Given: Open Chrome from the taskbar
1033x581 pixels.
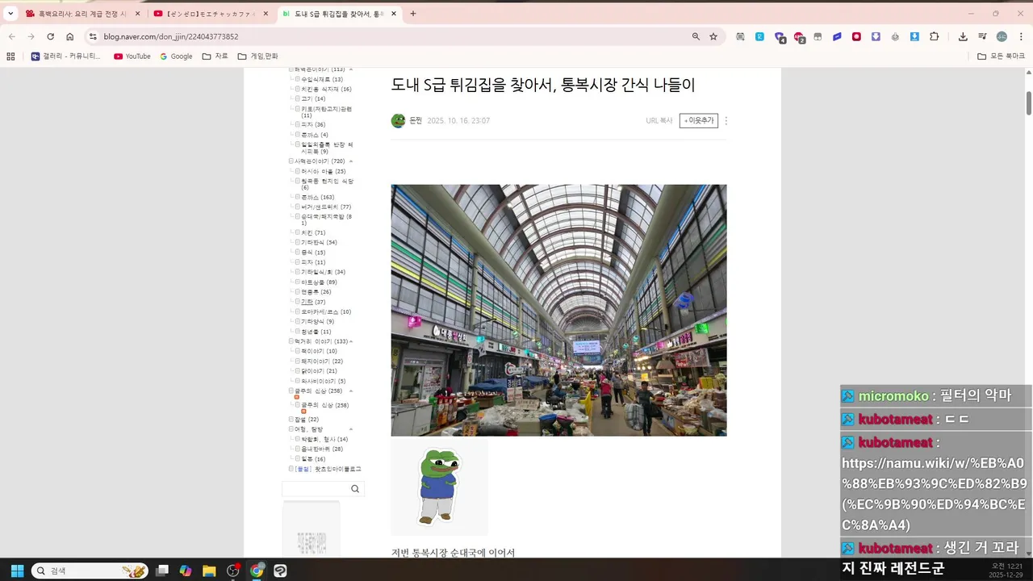Looking at the screenshot, I should click(257, 571).
